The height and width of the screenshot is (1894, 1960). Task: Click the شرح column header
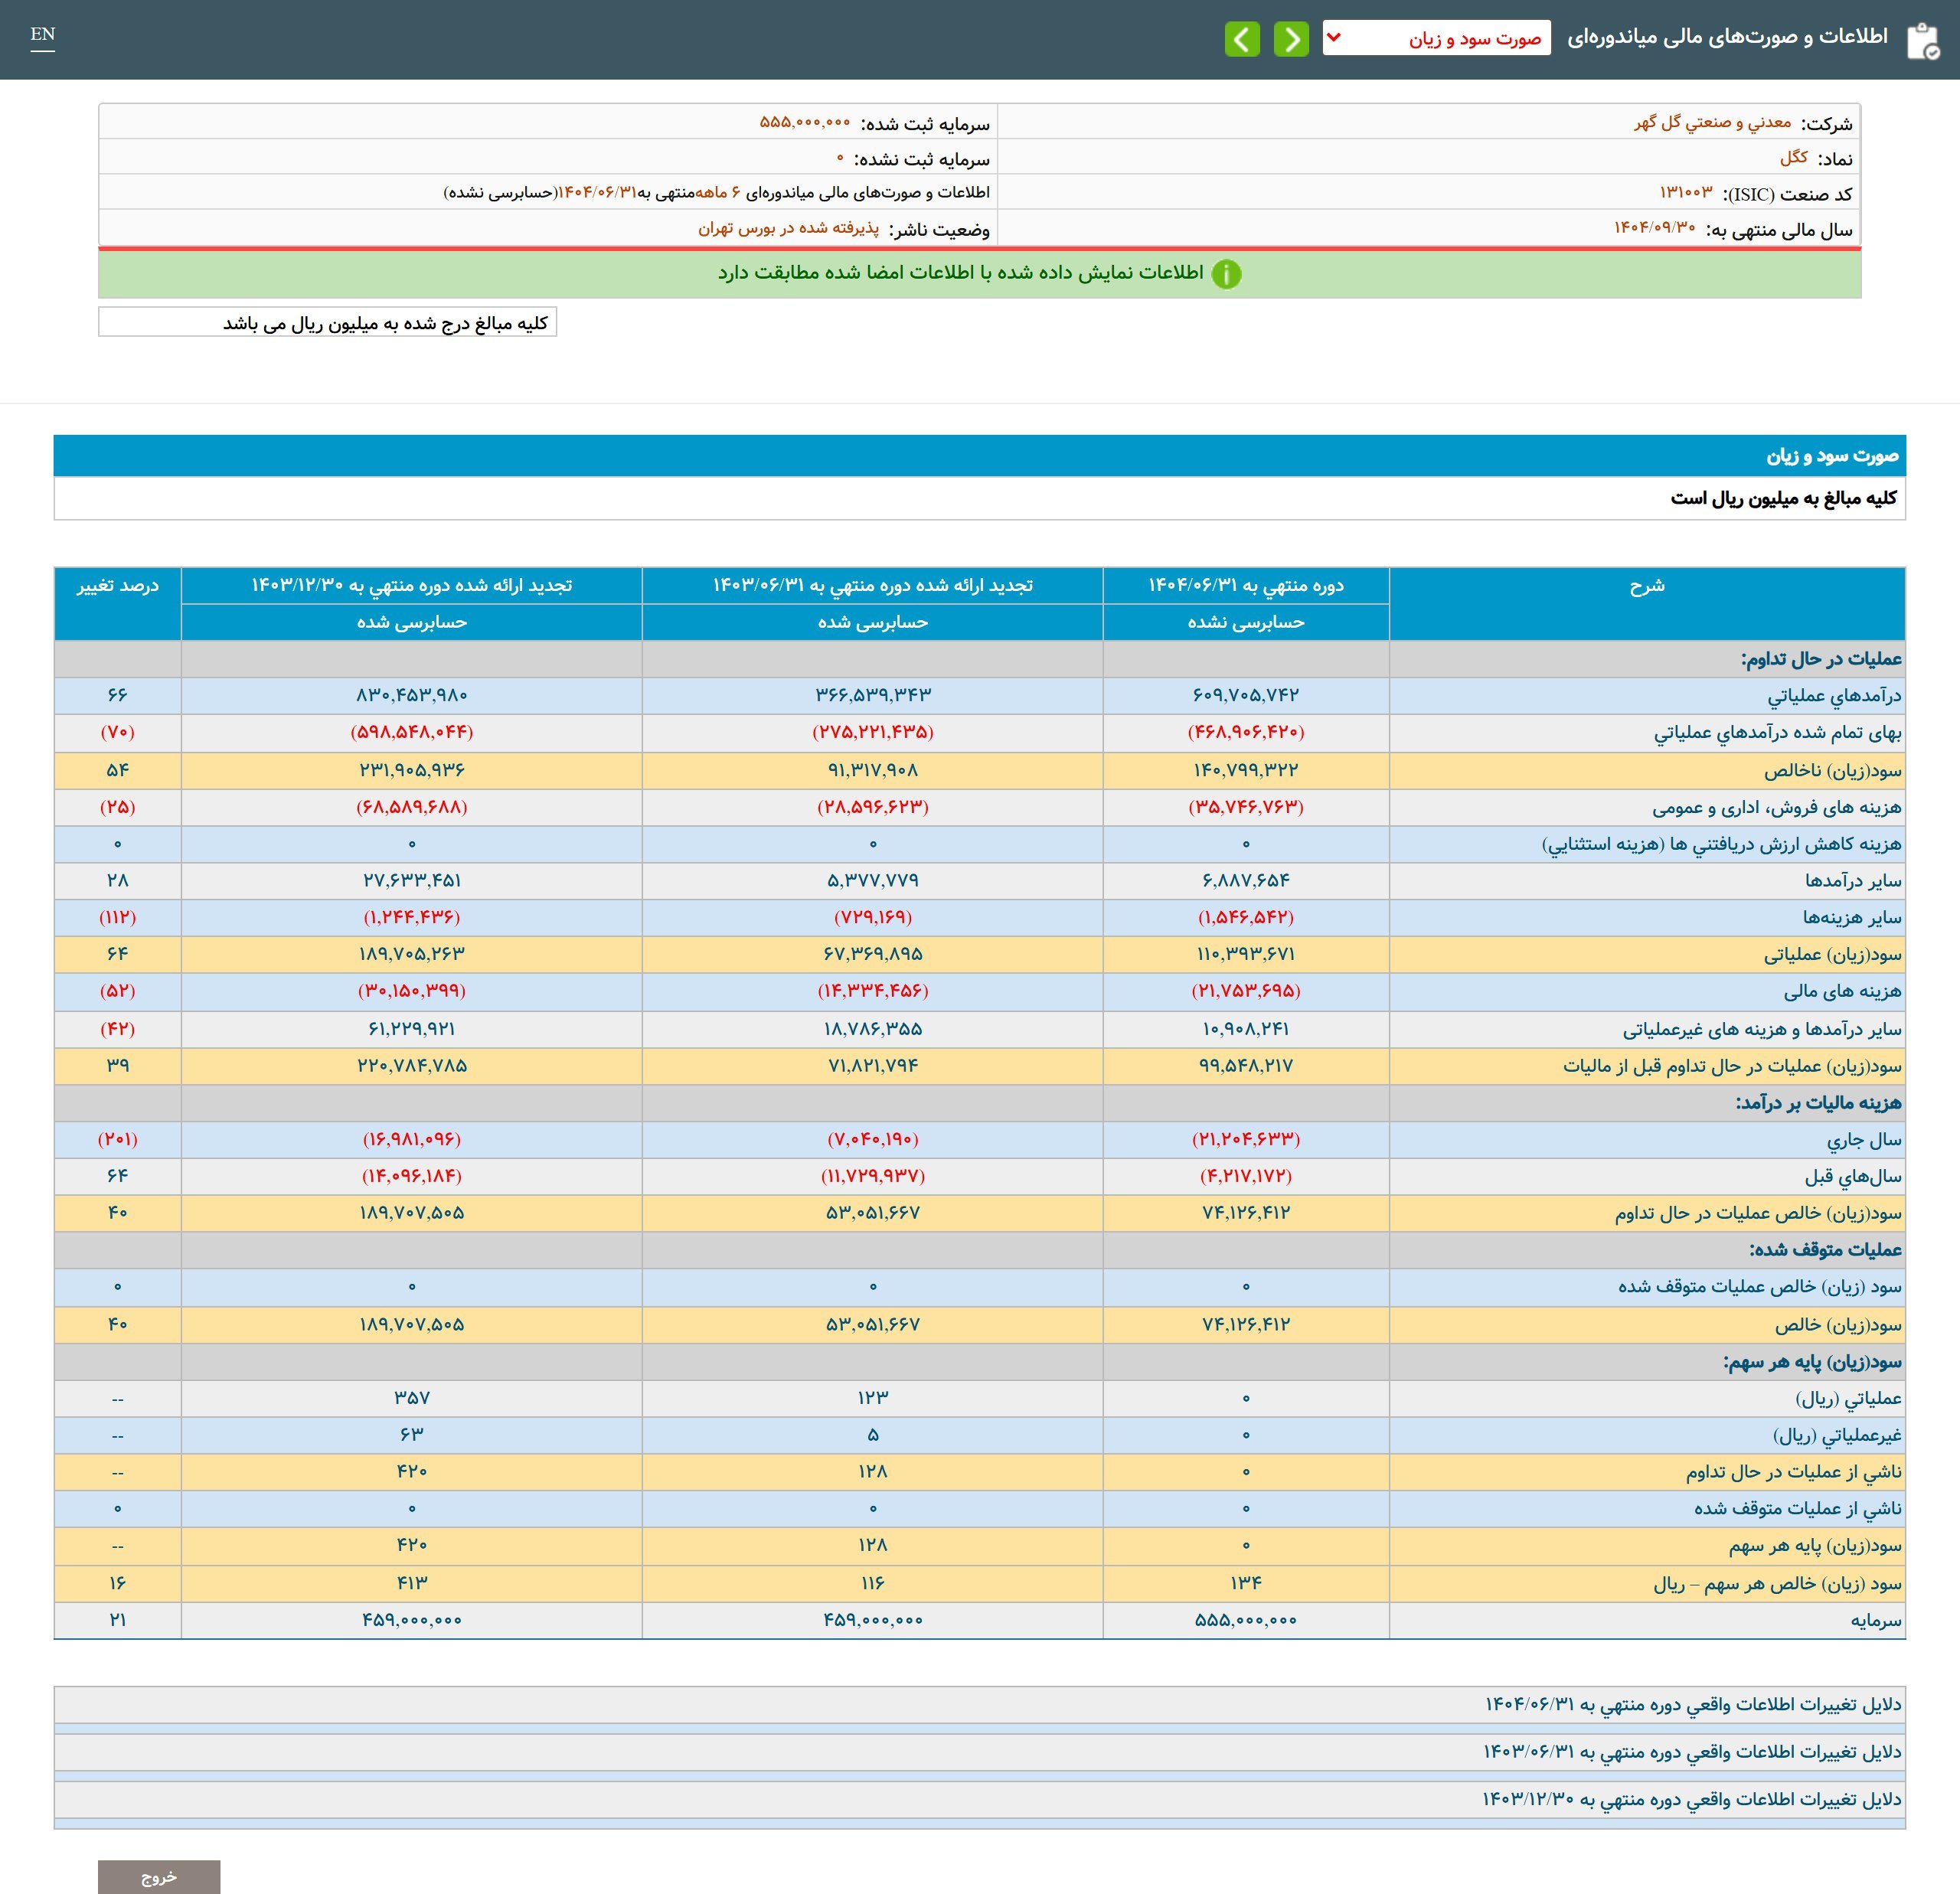pyautogui.click(x=1646, y=586)
